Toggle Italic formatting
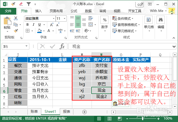 (33, 25)
